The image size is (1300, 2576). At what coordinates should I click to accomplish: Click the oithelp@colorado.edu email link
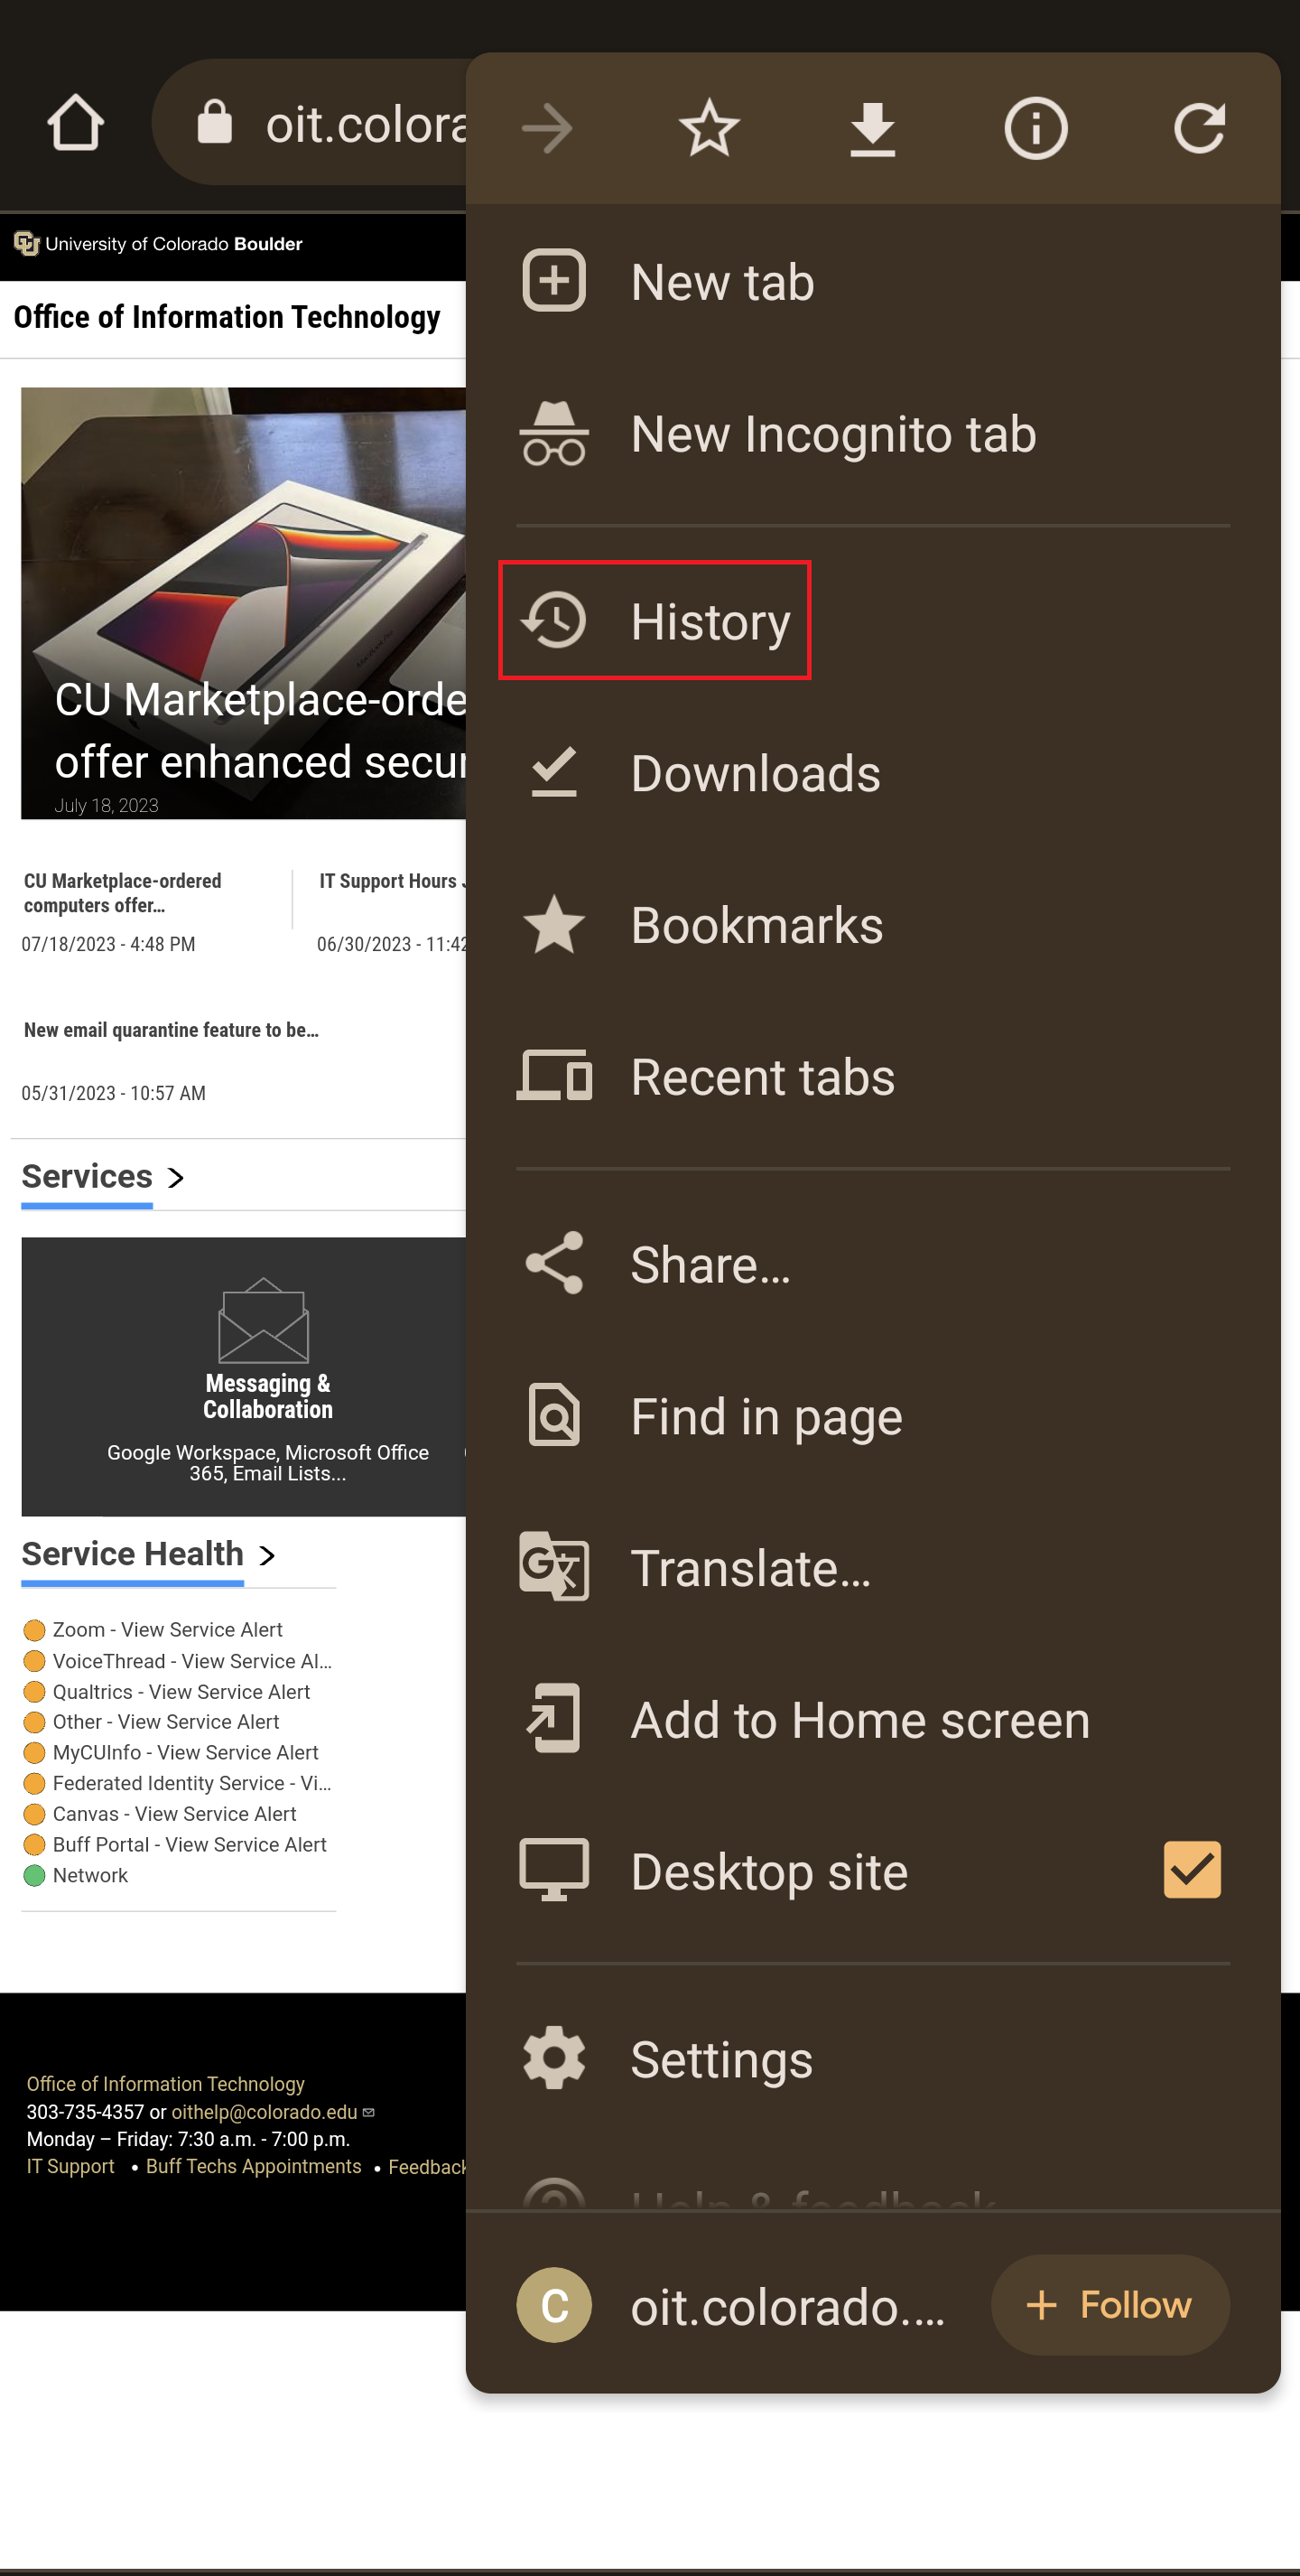pyautogui.click(x=264, y=2111)
